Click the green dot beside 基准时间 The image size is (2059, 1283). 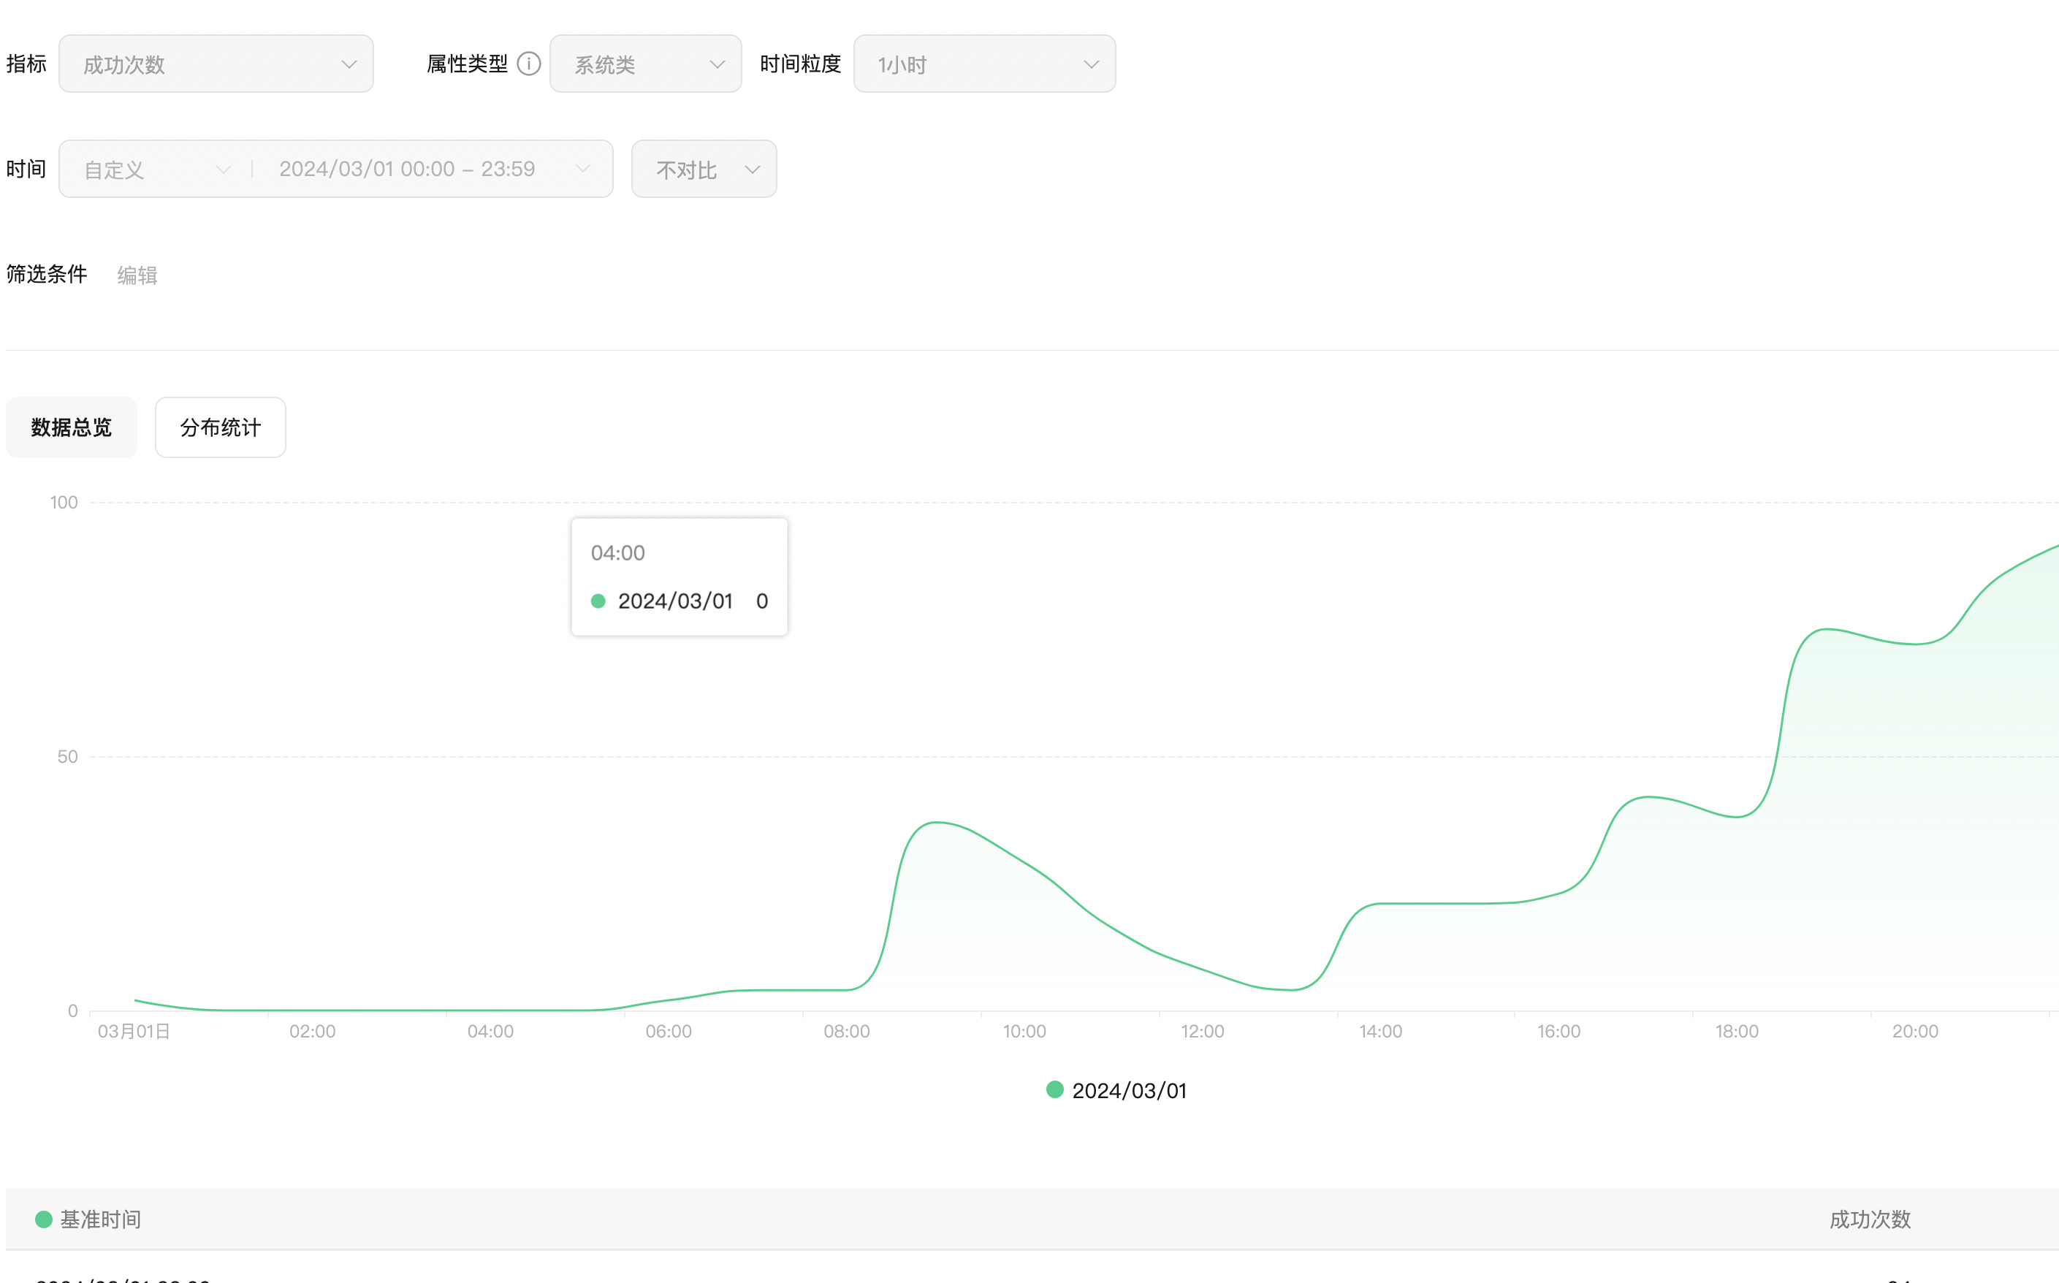(44, 1219)
